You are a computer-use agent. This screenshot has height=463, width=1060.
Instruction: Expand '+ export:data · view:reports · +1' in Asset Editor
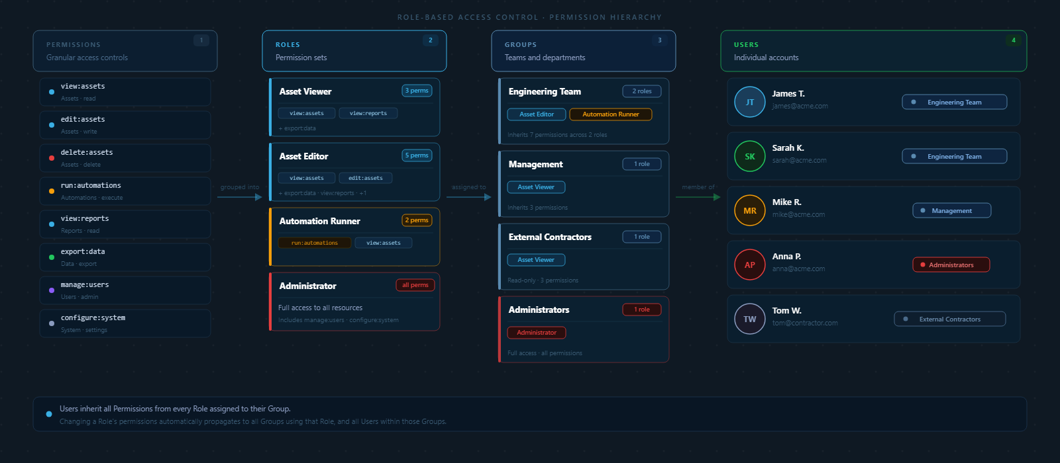click(x=323, y=193)
